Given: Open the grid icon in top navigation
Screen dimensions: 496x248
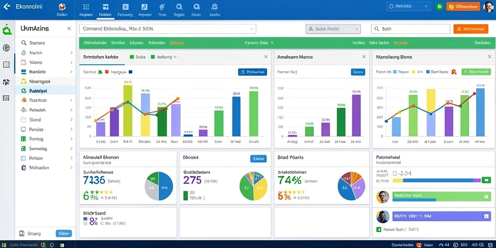Looking at the screenshot, I should 86,7.
